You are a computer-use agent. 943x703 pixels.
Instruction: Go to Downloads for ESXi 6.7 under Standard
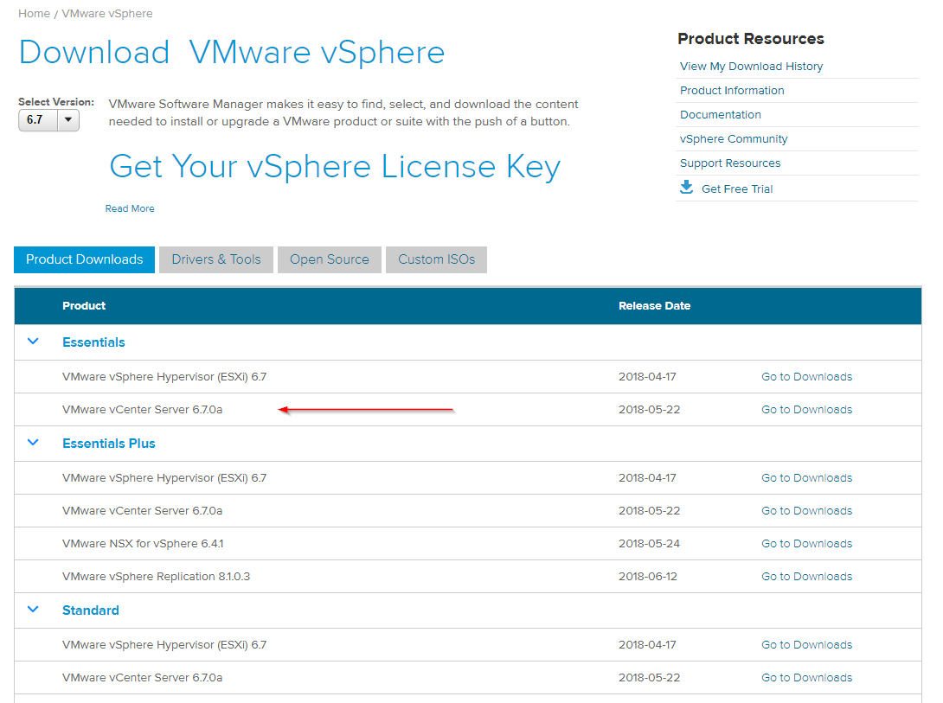pos(806,645)
